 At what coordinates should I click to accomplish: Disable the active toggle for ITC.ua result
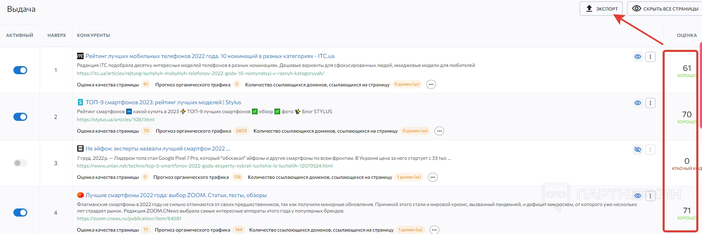tap(20, 70)
